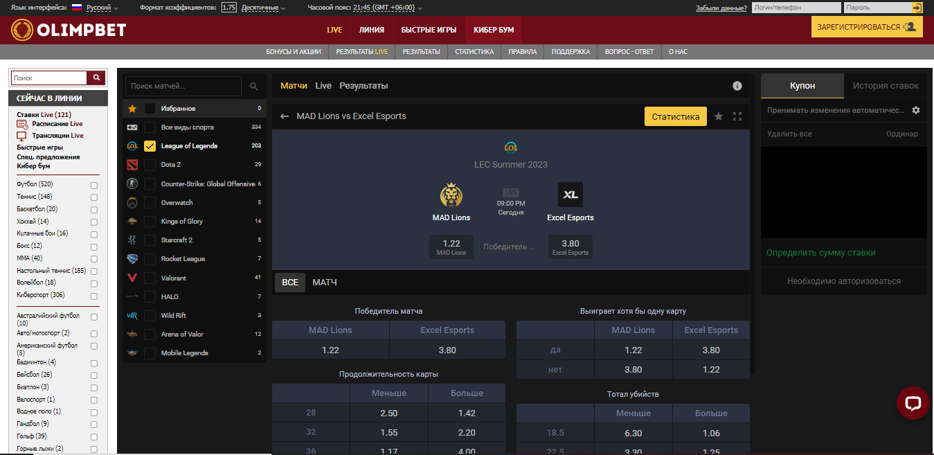Open the БЫСТРЫЕ ИГРЫ navigation tab
934x455 pixels.
429,30
